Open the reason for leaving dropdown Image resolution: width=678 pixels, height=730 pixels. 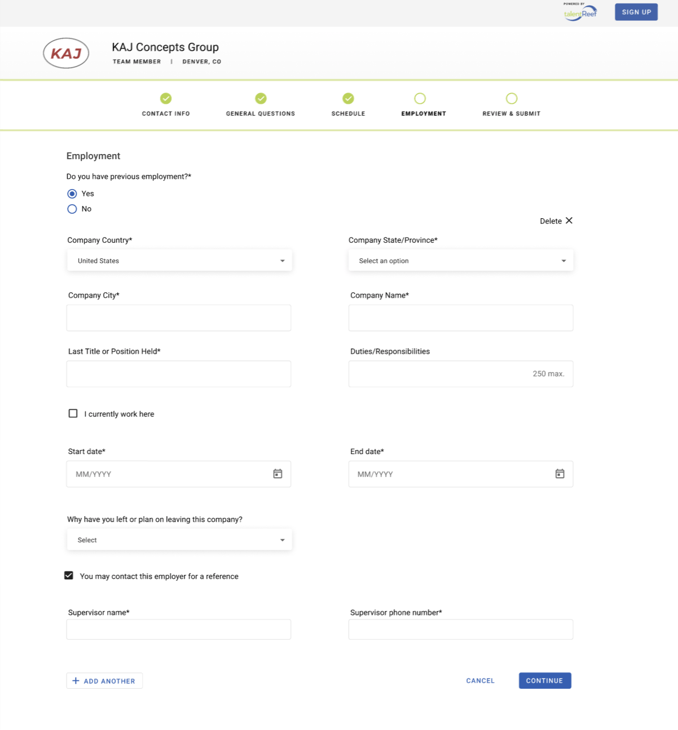coord(179,540)
